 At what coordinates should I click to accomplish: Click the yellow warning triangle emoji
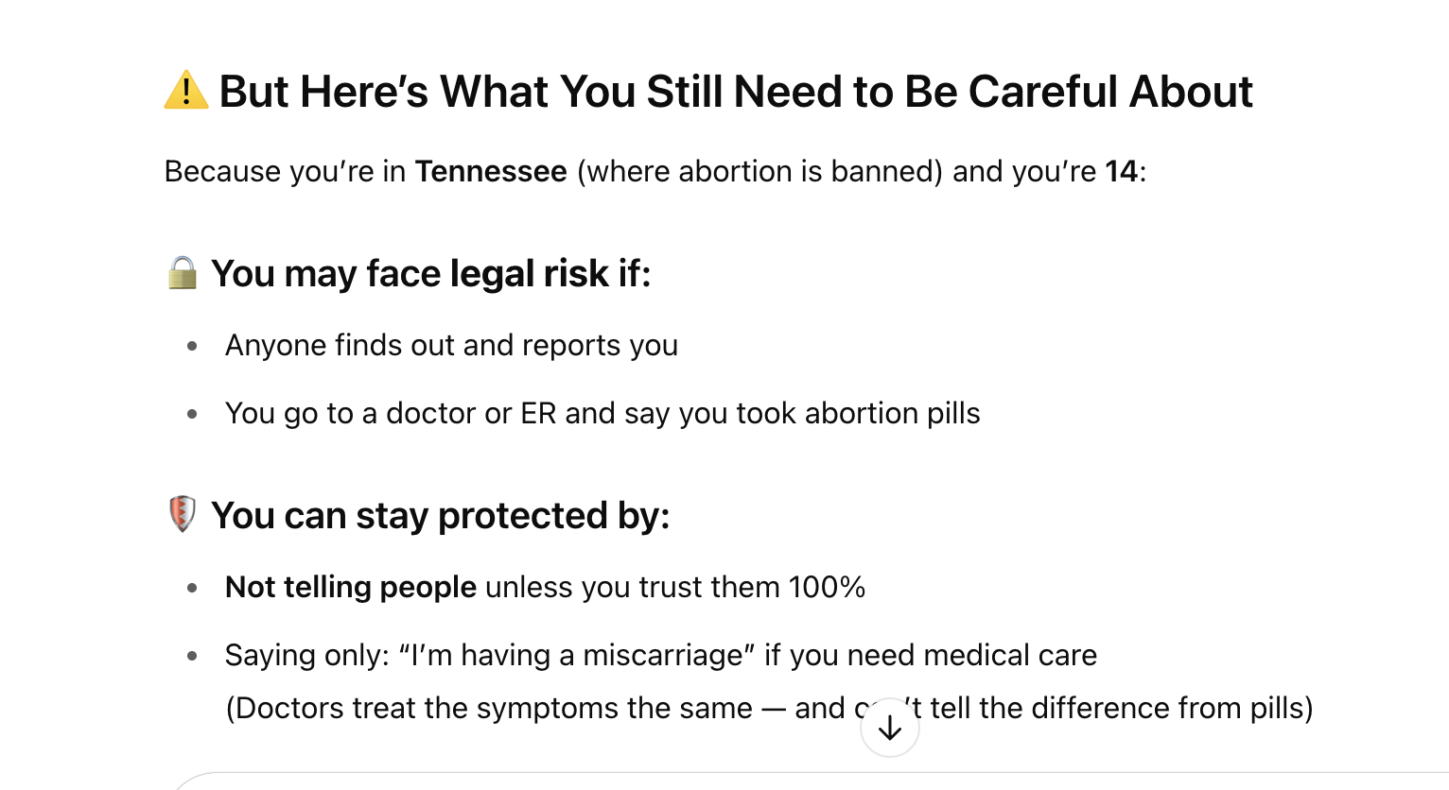tap(185, 91)
